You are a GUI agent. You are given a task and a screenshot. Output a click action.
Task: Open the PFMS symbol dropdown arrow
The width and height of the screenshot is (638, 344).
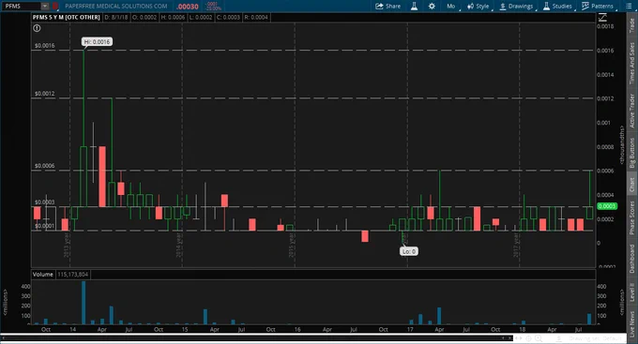pyautogui.click(x=45, y=7)
